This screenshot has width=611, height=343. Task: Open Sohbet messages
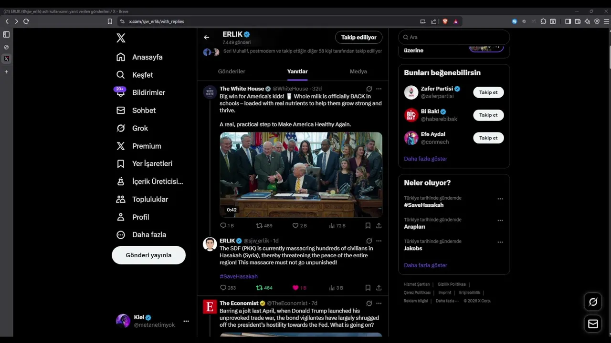tap(136, 110)
